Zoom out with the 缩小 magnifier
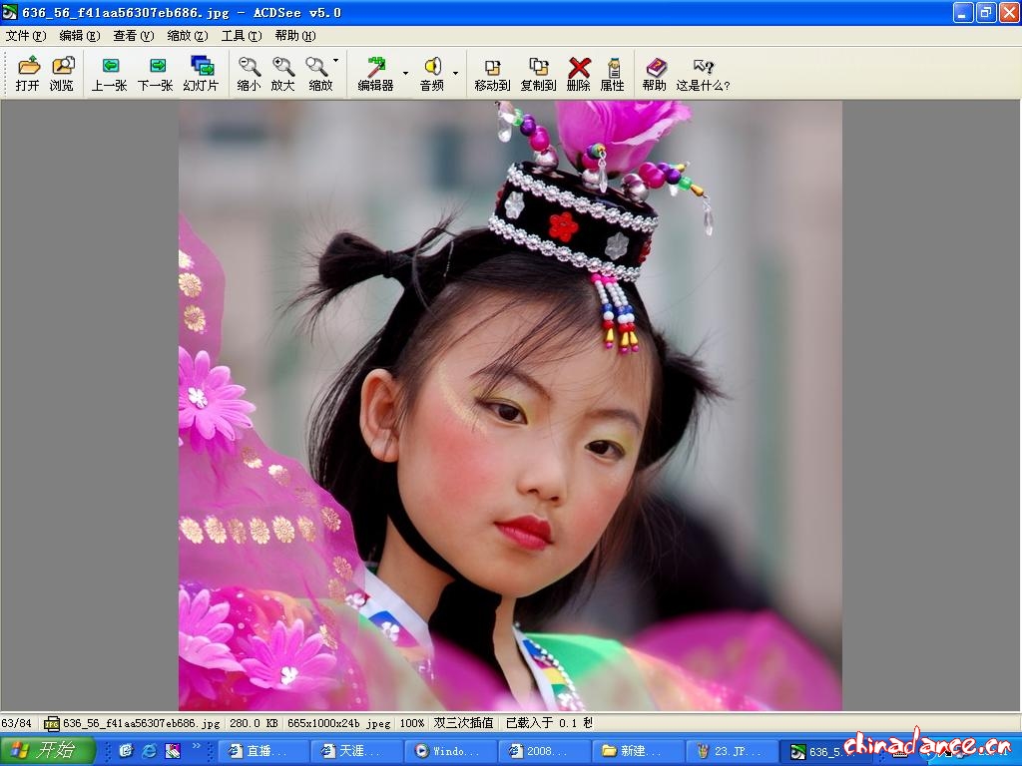 point(249,74)
